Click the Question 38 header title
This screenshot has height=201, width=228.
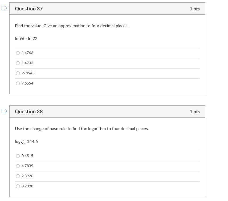coord(29,111)
